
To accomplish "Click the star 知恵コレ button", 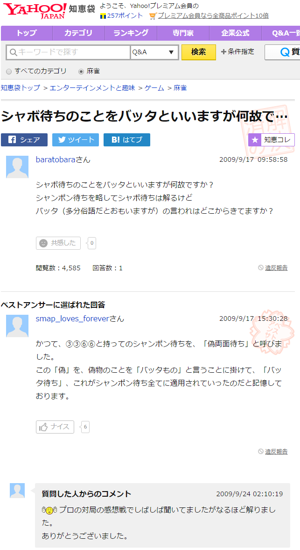I will (x=271, y=140).
